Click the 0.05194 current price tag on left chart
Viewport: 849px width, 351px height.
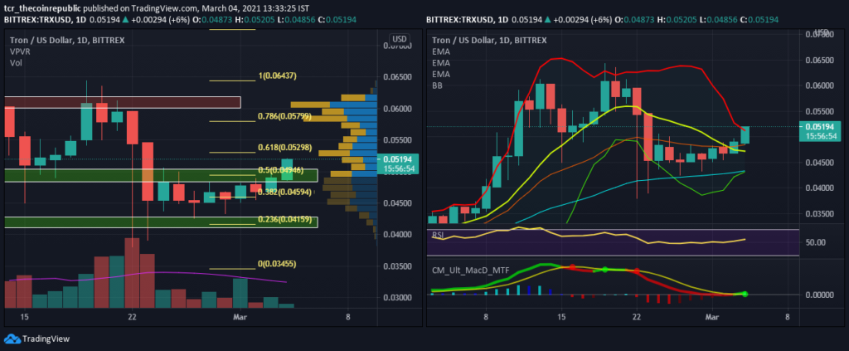coord(399,163)
